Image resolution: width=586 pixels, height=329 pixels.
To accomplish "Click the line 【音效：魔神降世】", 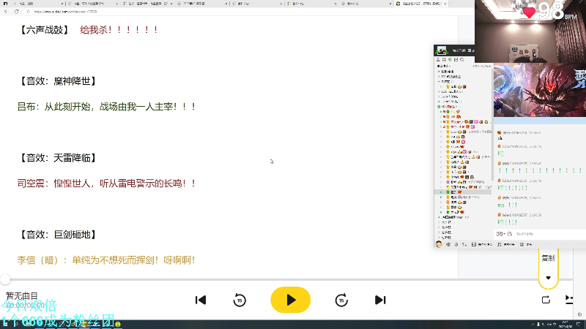I will 58,81.
